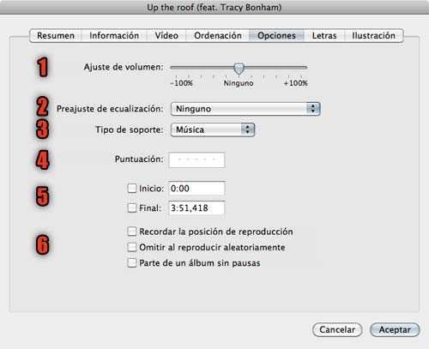Open the Tipo de soporte dropdown
The image size is (429, 349).
click(213, 129)
